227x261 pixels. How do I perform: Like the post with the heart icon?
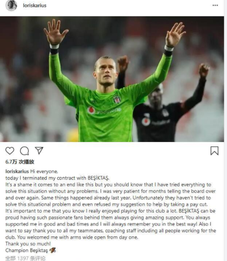click(x=10, y=150)
